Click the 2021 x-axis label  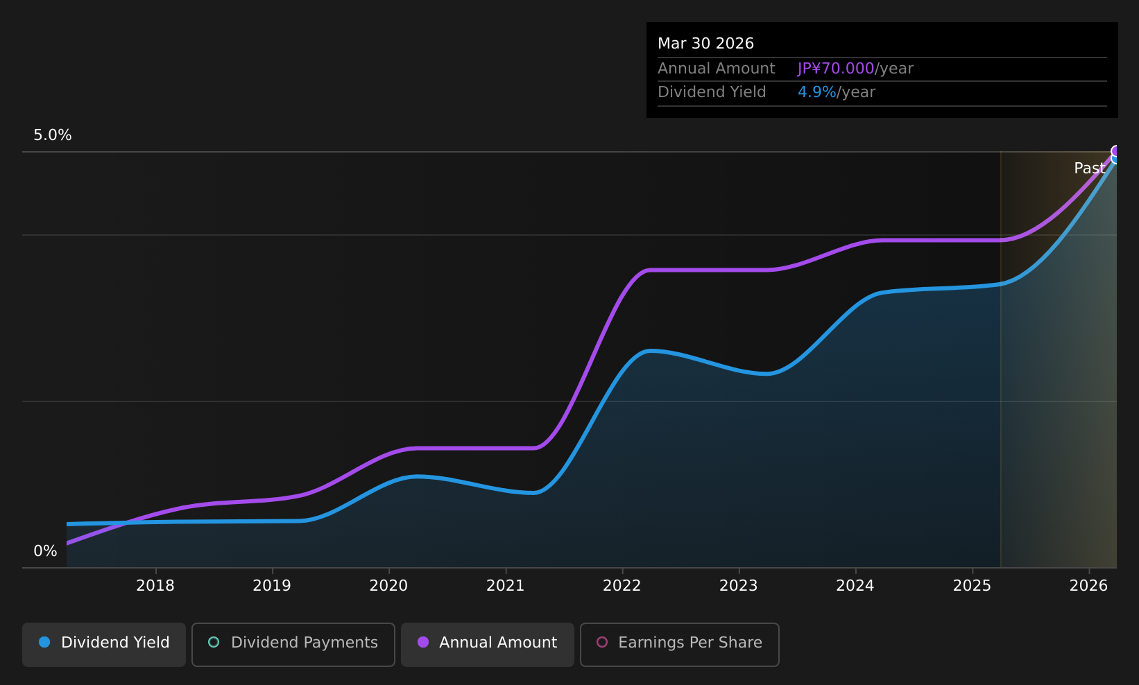(505, 586)
